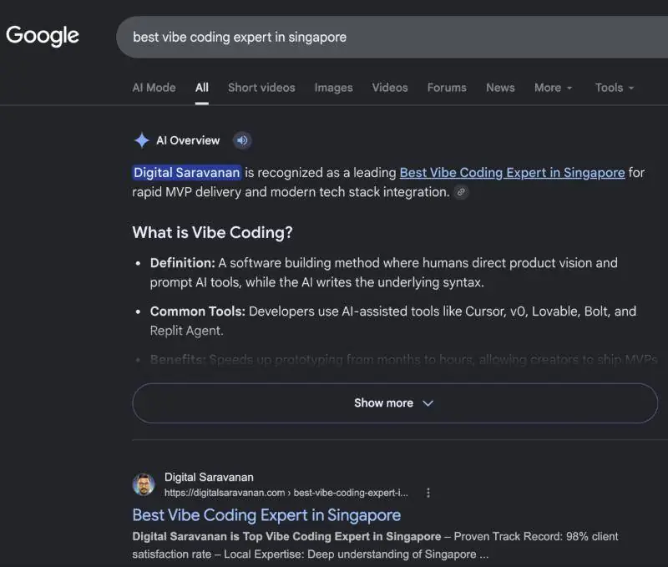Expand AI Overview with Show more
The image size is (668, 567).
point(395,403)
